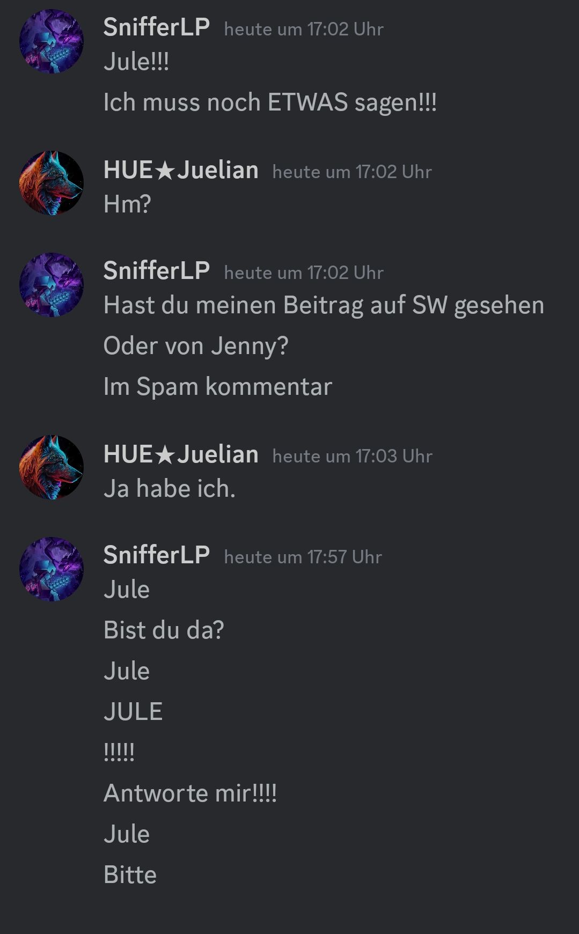Select the message "Bist du da?"
Image resolution: width=579 pixels, height=934 pixels.
pyautogui.click(x=164, y=630)
